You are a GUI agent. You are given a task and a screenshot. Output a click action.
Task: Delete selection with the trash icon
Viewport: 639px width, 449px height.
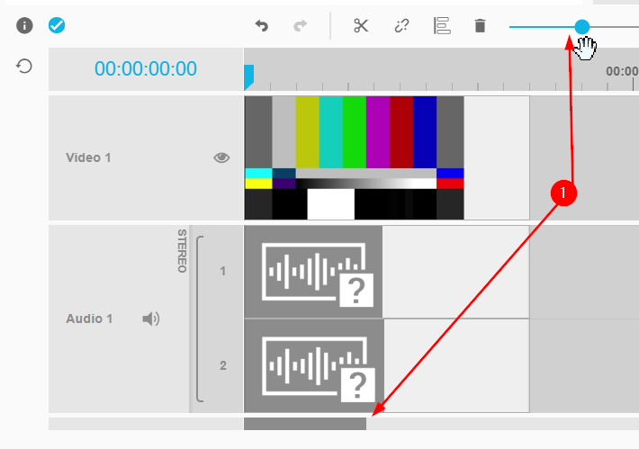click(480, 25)
